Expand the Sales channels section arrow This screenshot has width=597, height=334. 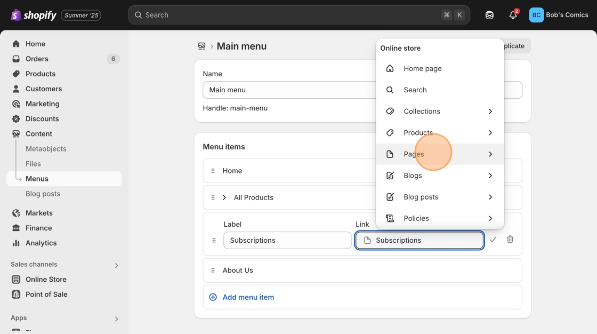pos(116,265)
